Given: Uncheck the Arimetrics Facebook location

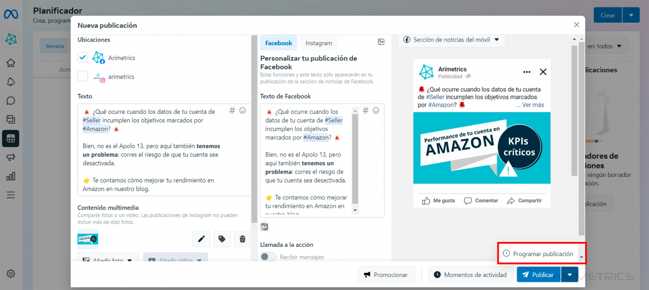Looking at the screenshot, I should [83, 57].
